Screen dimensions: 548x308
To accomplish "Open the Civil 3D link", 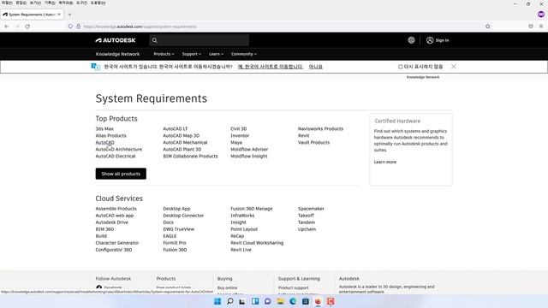I will [238, 129].
